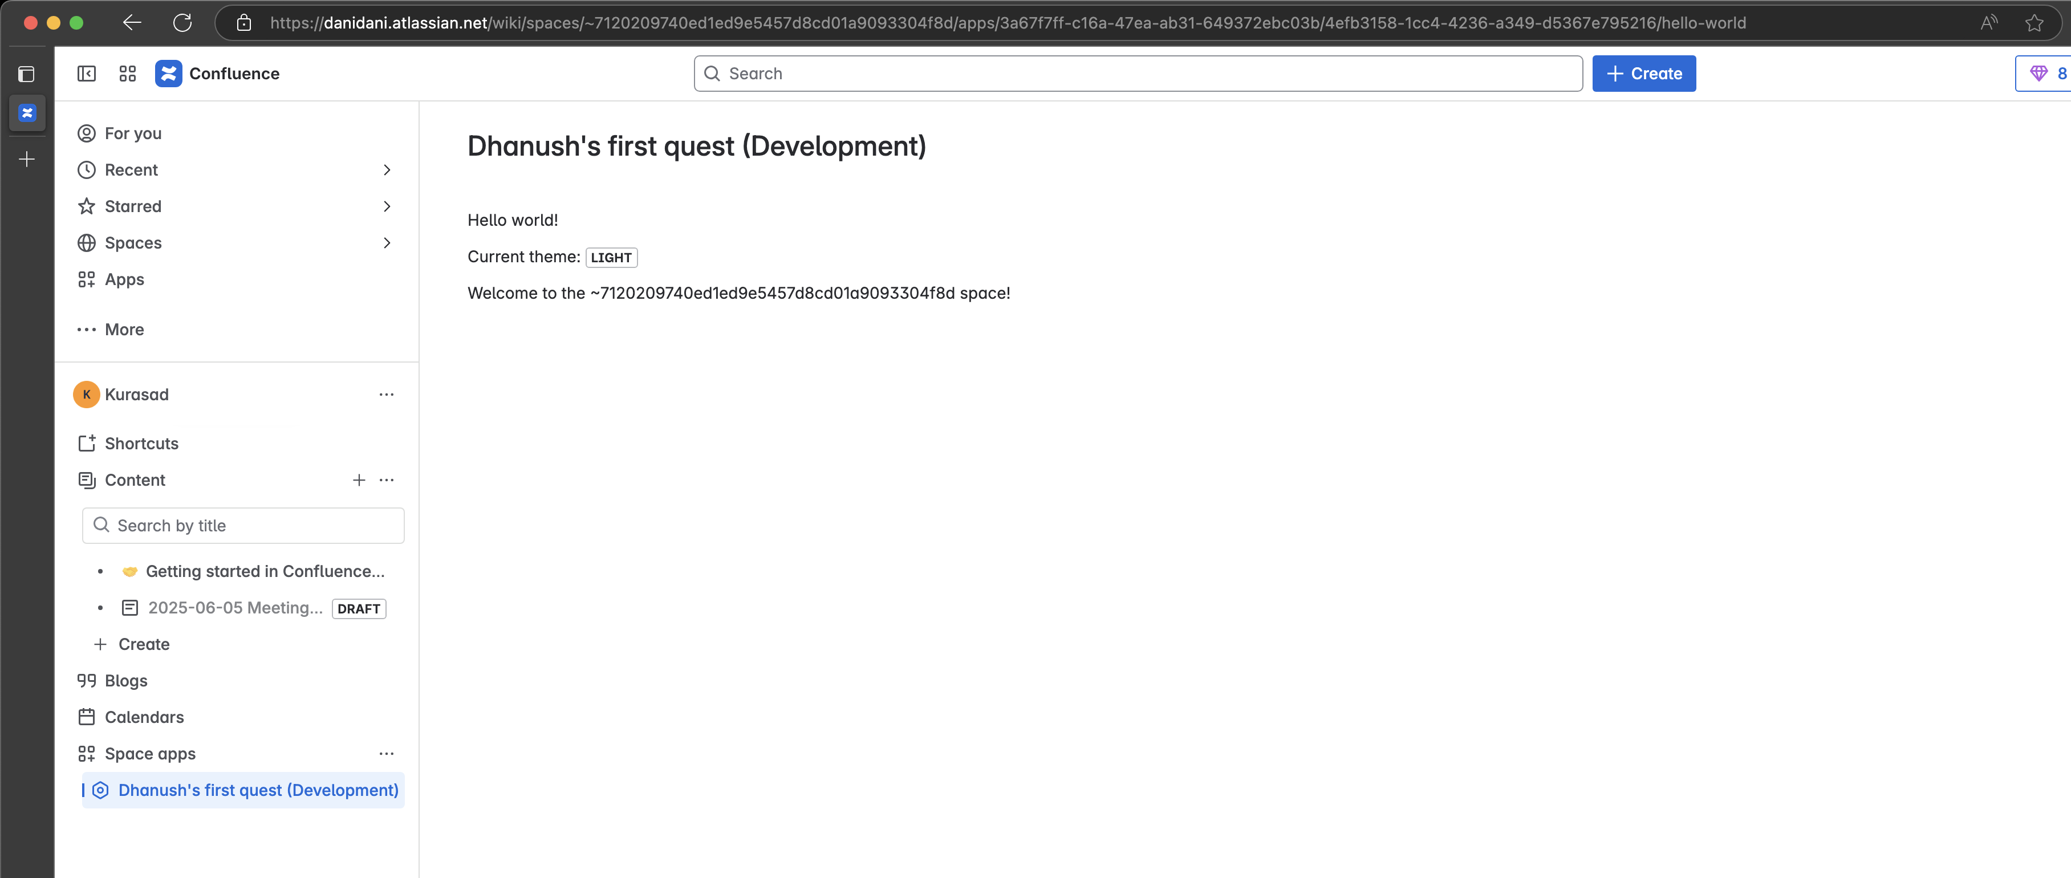
Task: Expand the Recent submenu chevron
Action: coord(387,170)
